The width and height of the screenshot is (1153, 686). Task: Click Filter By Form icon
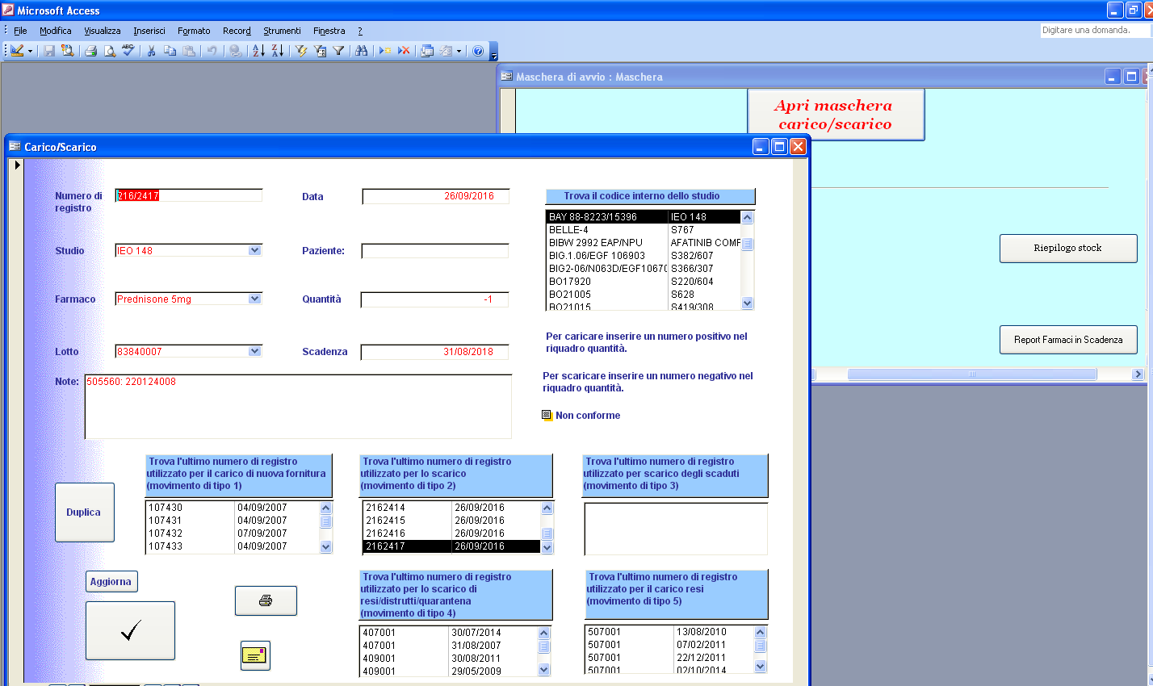coord(320,50)
